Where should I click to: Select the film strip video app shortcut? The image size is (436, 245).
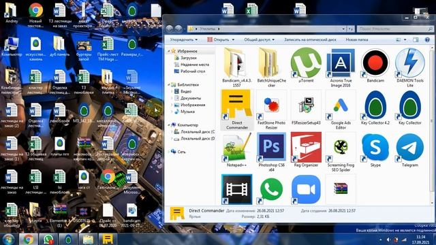coord(236,189)
